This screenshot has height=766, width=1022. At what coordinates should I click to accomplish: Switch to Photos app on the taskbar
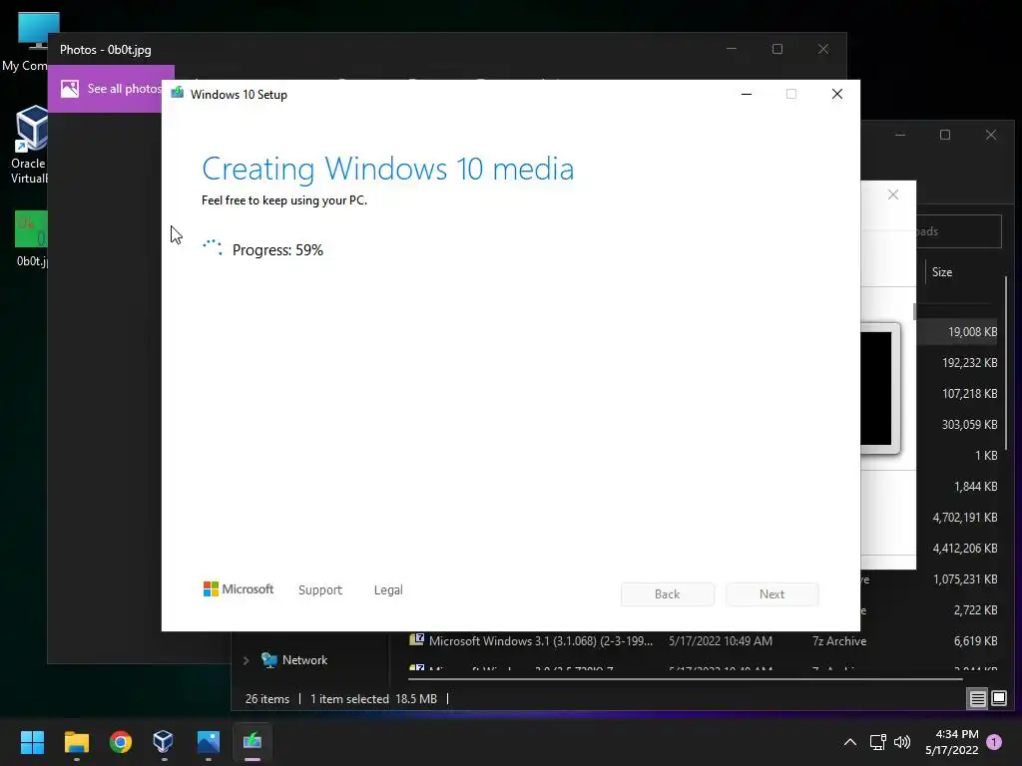point(208,741)
